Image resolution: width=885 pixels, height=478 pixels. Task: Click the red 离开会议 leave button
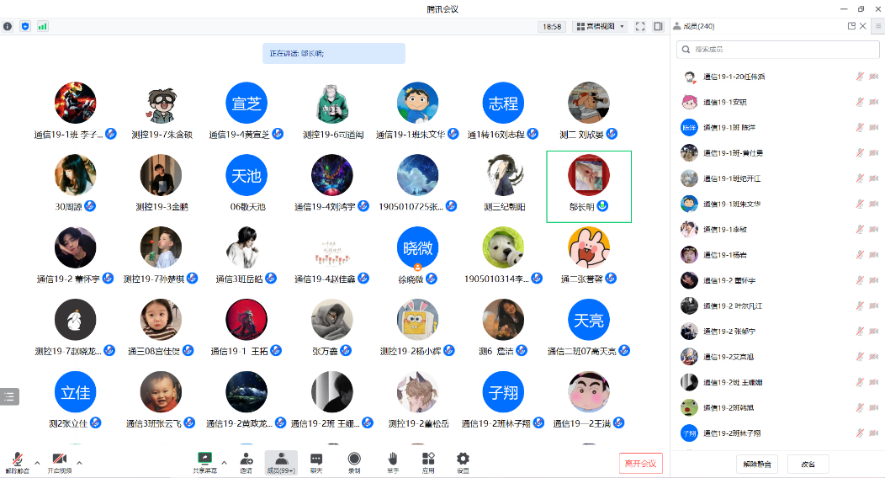pyautogui.click(x=640, y=463)
